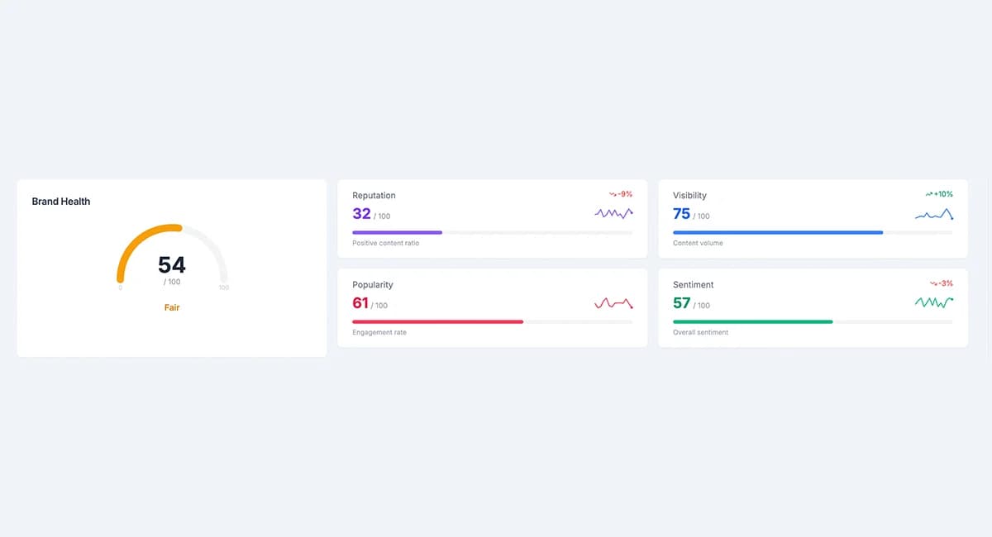Click the +10% upward trend indicator
Image resolution: width=992 pixels, height=537 pixels.
point(939,194)
